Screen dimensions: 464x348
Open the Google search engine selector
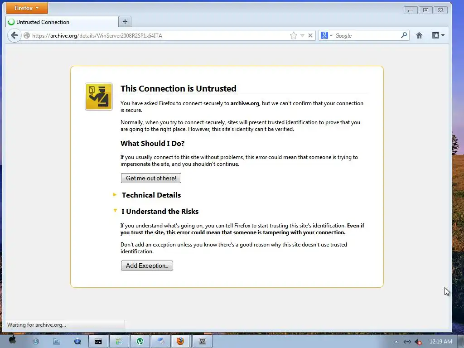point(326,35)
